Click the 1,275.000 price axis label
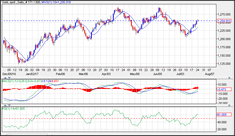This screenshot has height=136, width=235. tap(224, 14)
